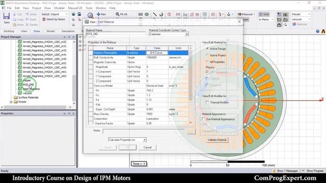Click the Save icon in the ribbon
The height and width of the screenshot is (183, 326).
click(x=7, y=16)
